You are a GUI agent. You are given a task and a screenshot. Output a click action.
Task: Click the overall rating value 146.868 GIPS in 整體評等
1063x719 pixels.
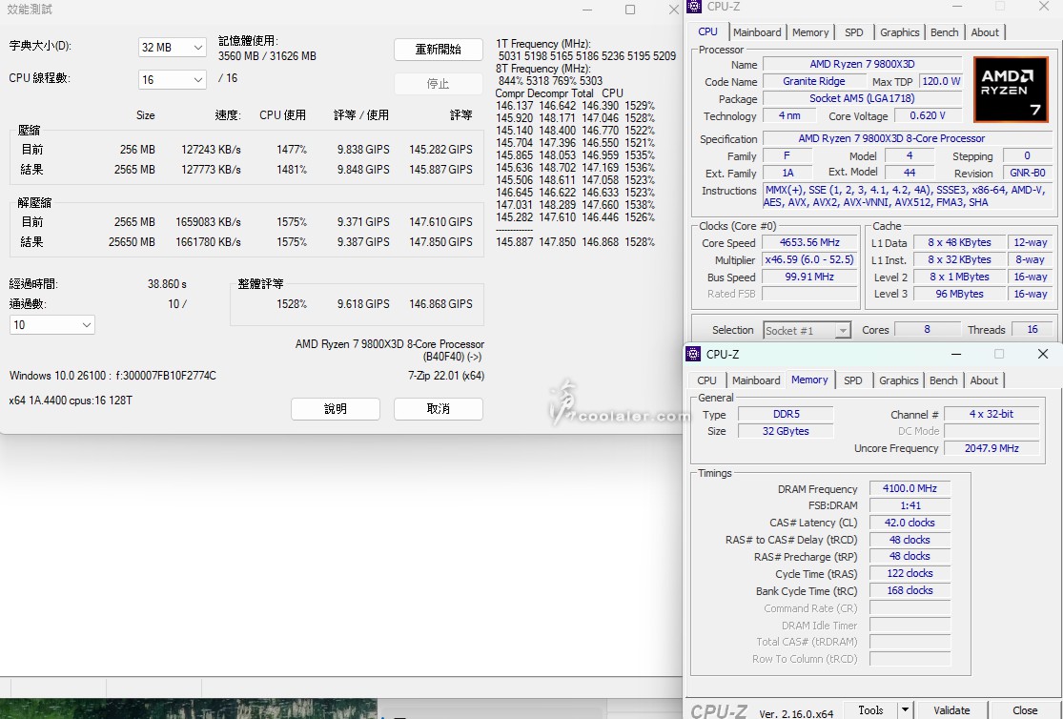pyautogui.click(x=440, y=304)
